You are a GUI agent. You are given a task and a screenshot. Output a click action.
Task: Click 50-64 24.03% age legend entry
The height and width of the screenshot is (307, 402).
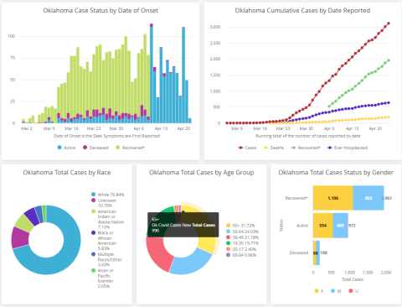tap(242, 232)
